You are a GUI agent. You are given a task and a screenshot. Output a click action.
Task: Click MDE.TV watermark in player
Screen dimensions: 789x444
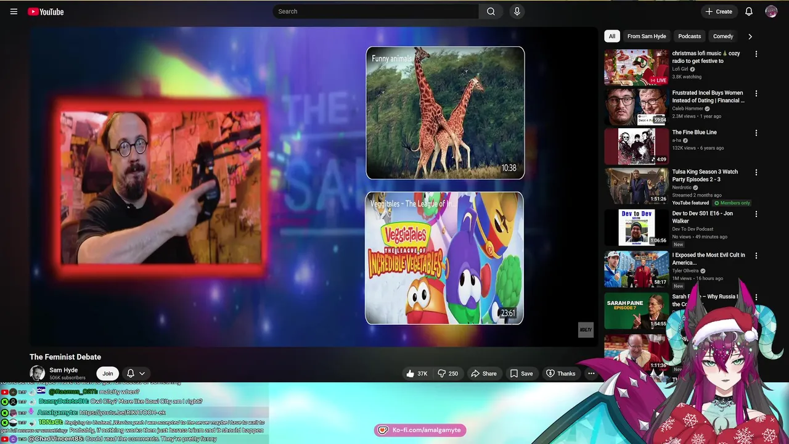586,330
